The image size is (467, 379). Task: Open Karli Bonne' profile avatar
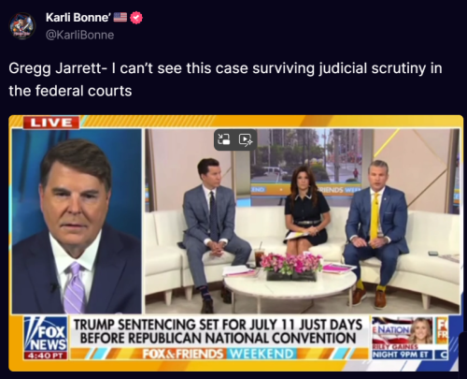22,26
